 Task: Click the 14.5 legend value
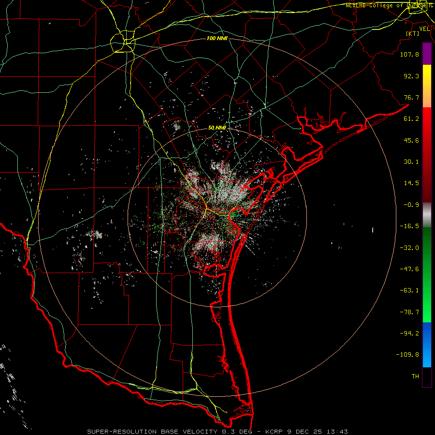(411, 183)
